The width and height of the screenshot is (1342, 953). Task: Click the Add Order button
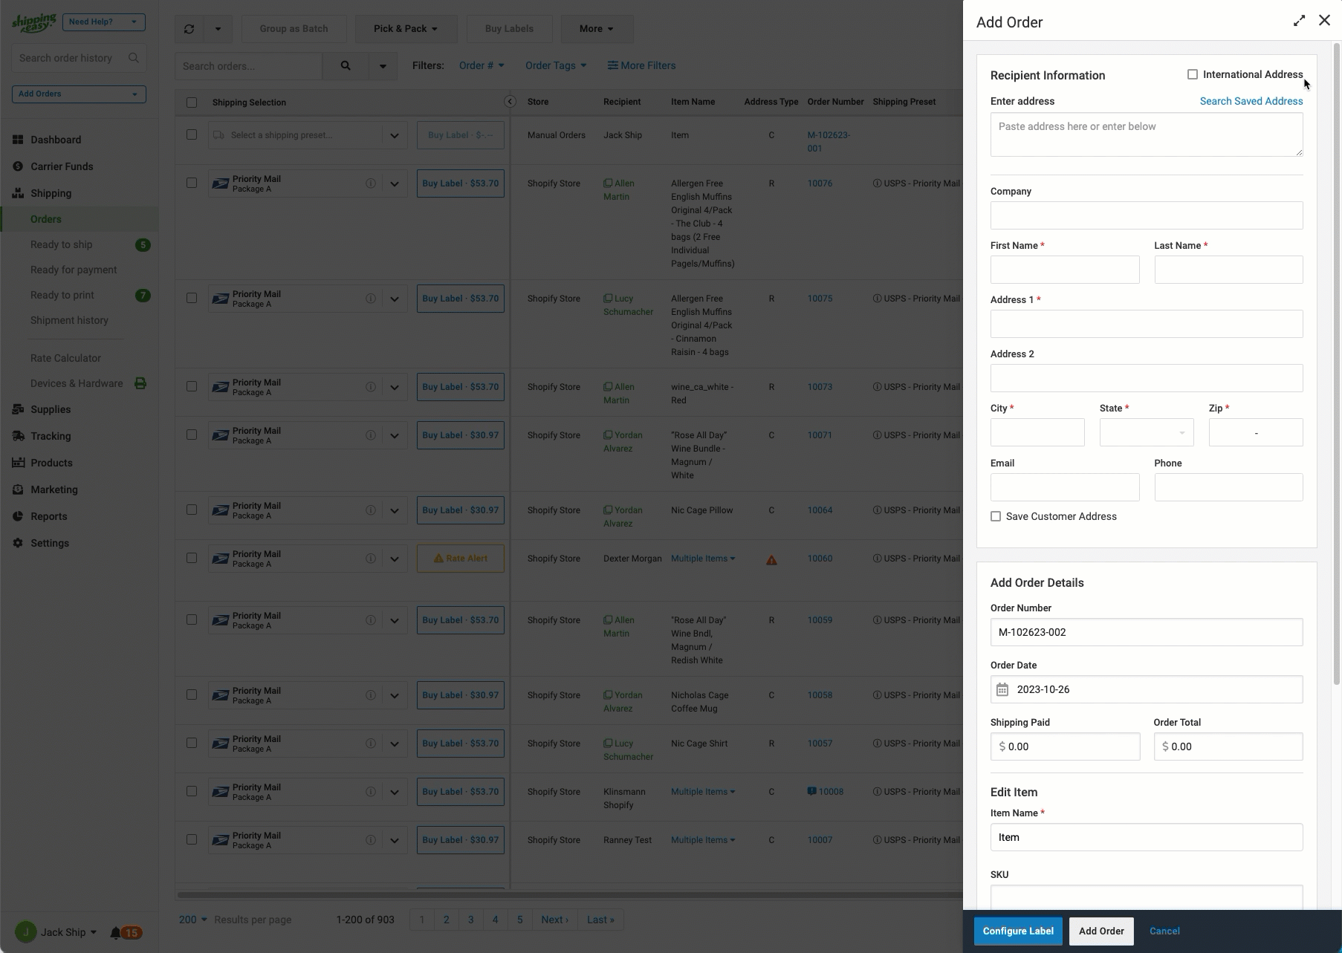point(1101,931)
